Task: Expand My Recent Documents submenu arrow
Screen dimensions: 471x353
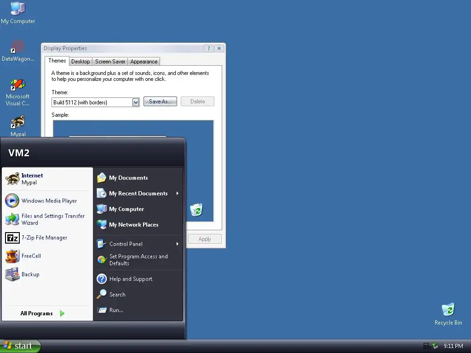Action: (x=177, y=194)
